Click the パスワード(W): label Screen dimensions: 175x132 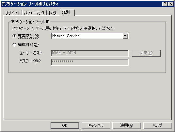[30, 61]
